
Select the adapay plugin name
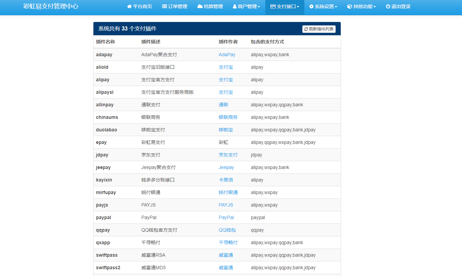tap(104, 55)
